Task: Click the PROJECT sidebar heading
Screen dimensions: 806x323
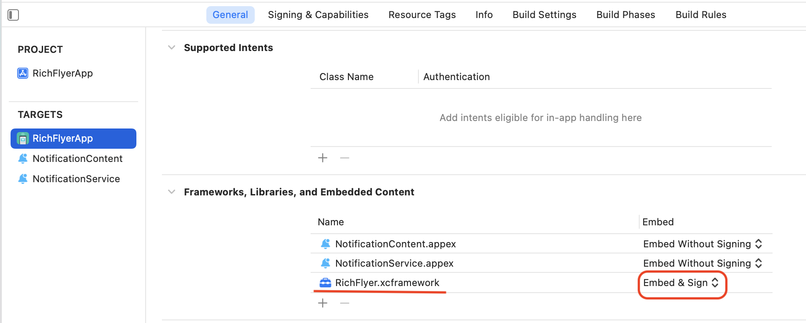Action: (x=40, y=49)
